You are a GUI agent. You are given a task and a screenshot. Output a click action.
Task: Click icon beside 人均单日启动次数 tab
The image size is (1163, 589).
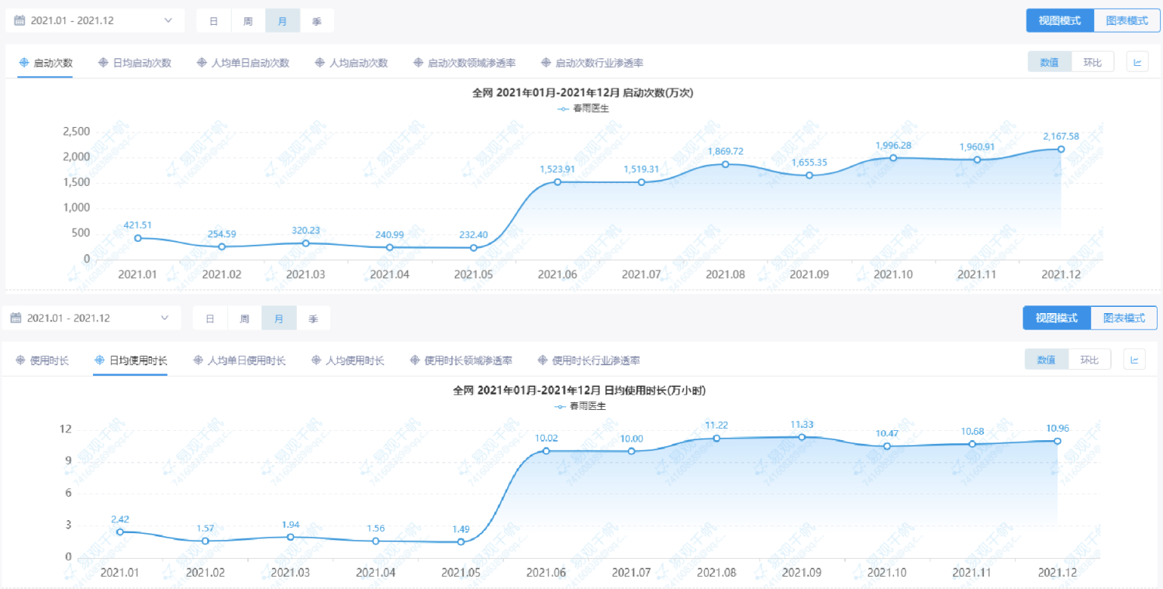tap(202, 63)
